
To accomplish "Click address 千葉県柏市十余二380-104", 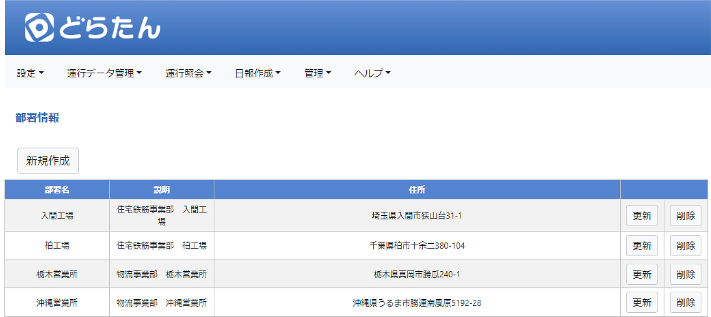I will coord(417,246).
